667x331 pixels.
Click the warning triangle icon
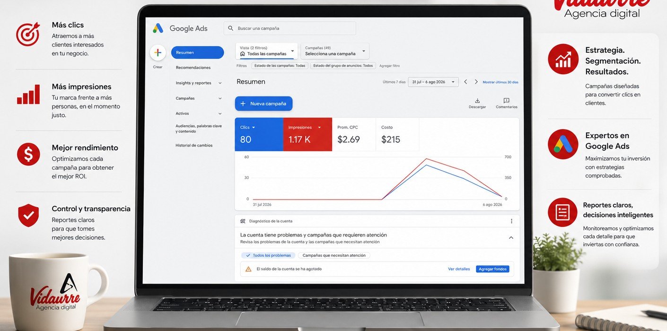tap(248, 269)
